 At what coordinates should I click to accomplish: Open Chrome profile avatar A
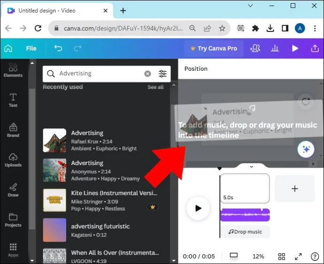click(300, 28)
